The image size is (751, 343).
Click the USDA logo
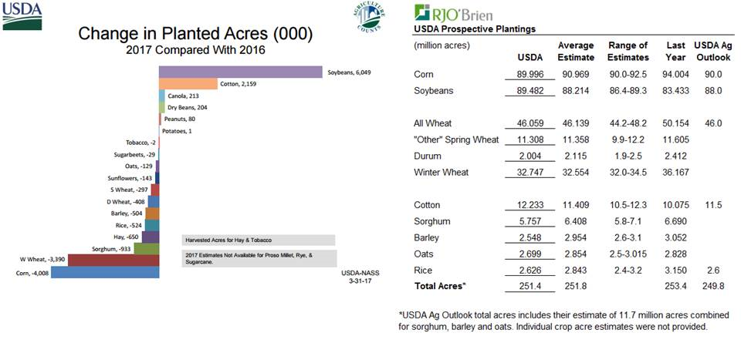tap(22, 15)
